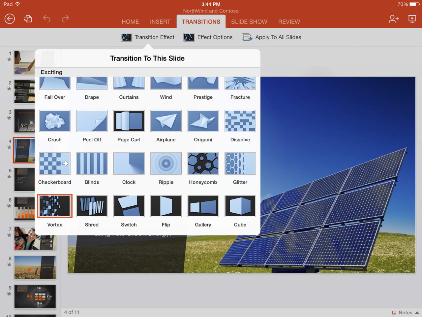
Task: Open the Effect Options dropdown
Action: coord(208,37)
